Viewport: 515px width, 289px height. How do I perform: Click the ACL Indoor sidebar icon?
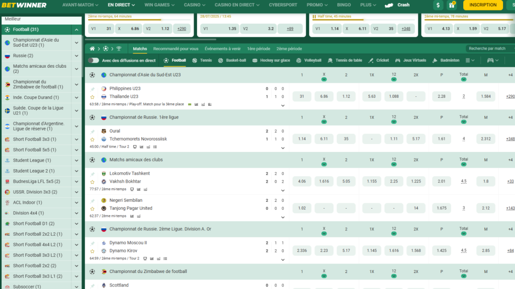coord(7,203)
